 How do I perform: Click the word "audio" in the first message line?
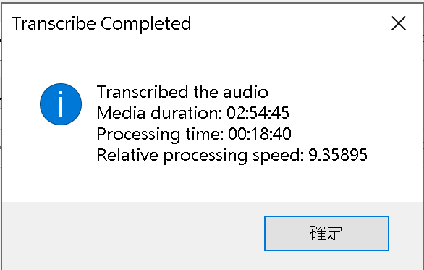(x=245, y=92)
